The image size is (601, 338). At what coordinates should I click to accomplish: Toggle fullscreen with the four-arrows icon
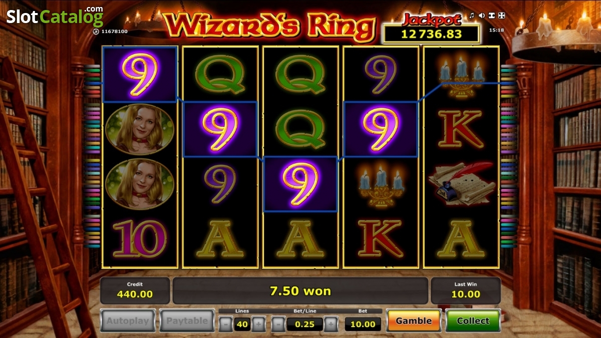tap(502, 16)
